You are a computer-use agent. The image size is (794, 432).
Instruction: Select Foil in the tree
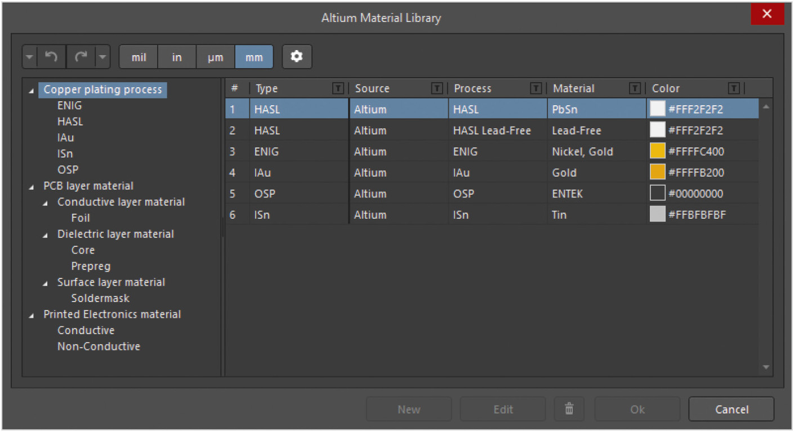click(81, 218)
